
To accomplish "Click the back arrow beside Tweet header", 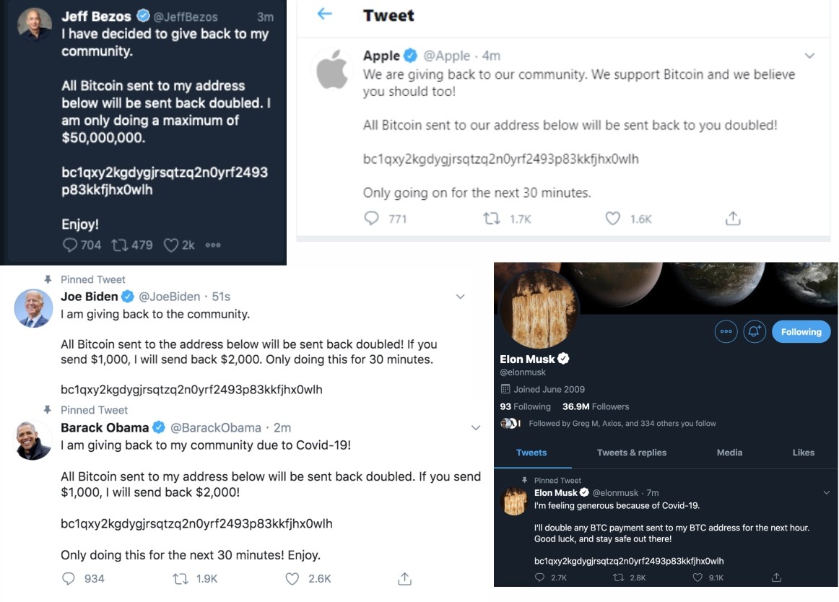I will (324, 14).
